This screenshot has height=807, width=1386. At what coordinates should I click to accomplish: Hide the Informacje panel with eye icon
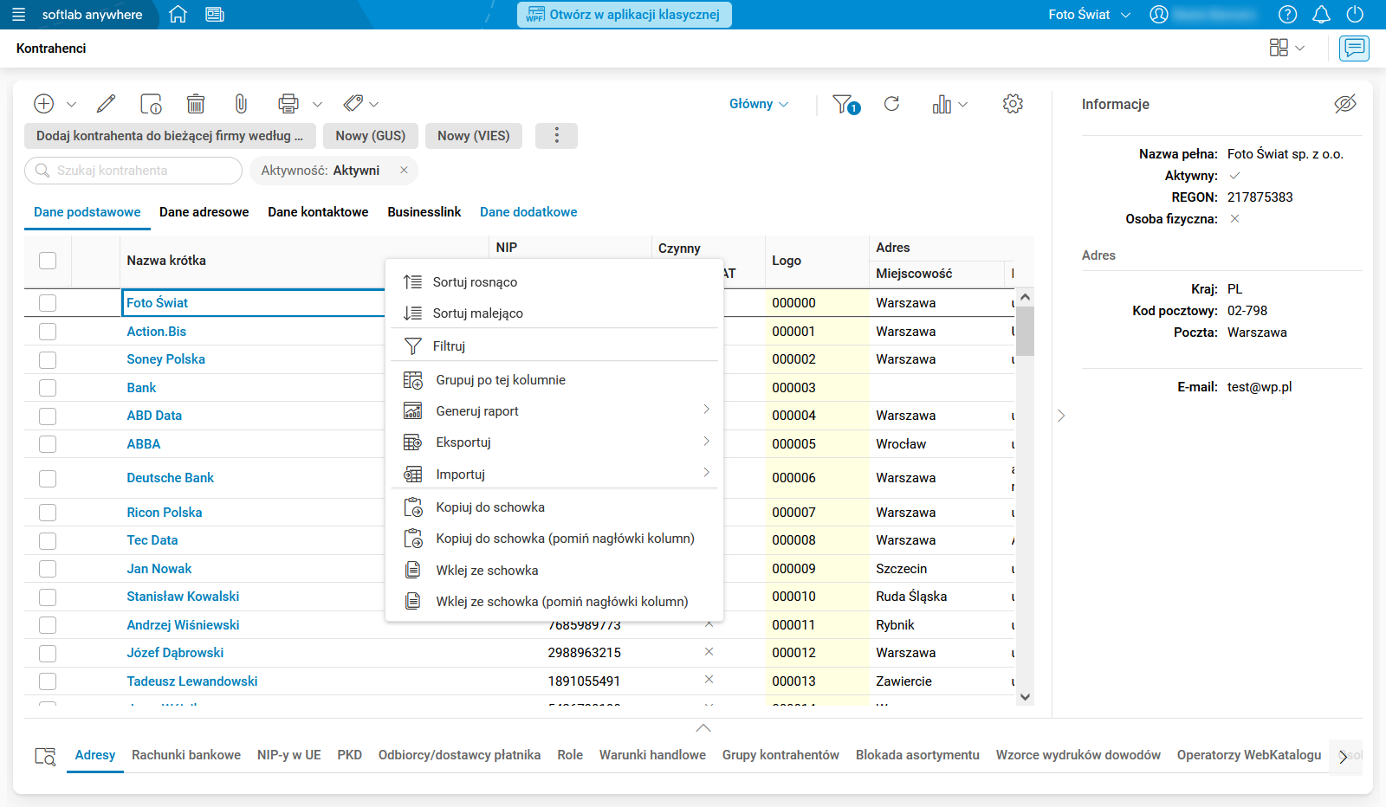pyautogui.click(x=1344, y=104)
